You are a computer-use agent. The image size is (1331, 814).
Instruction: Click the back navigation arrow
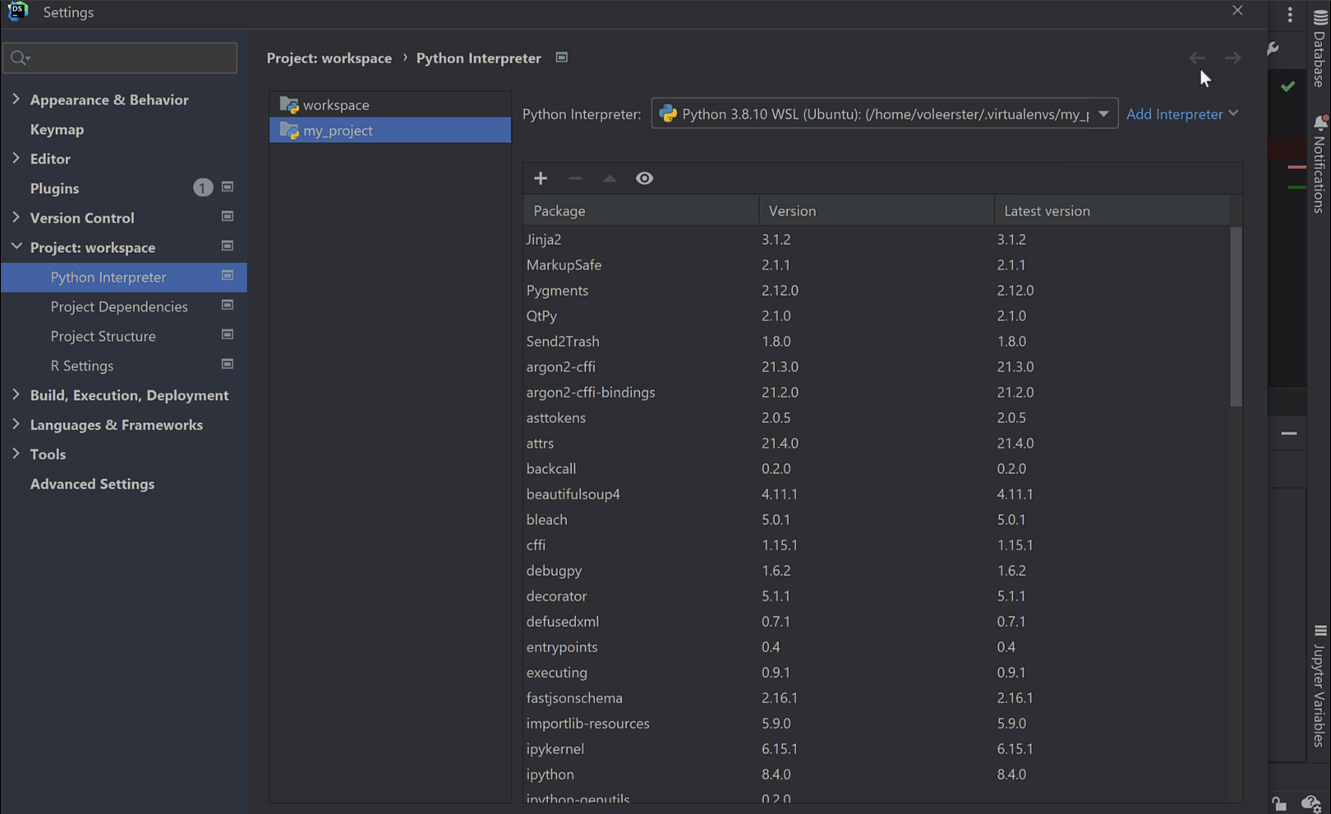pyautogui.click(x=1197, y=57)
